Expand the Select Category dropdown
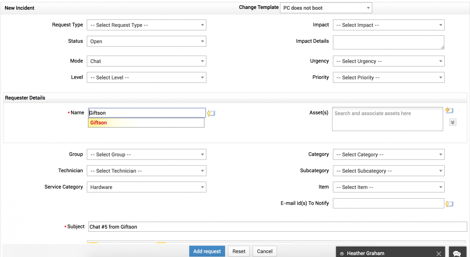This screenshot has width=470, height=257. [388, 155]
